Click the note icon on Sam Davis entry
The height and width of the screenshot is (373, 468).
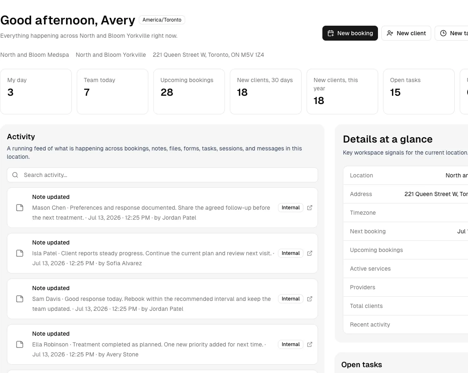(19, 299)
